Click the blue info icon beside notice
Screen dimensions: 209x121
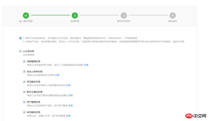[x=20, y=38]
